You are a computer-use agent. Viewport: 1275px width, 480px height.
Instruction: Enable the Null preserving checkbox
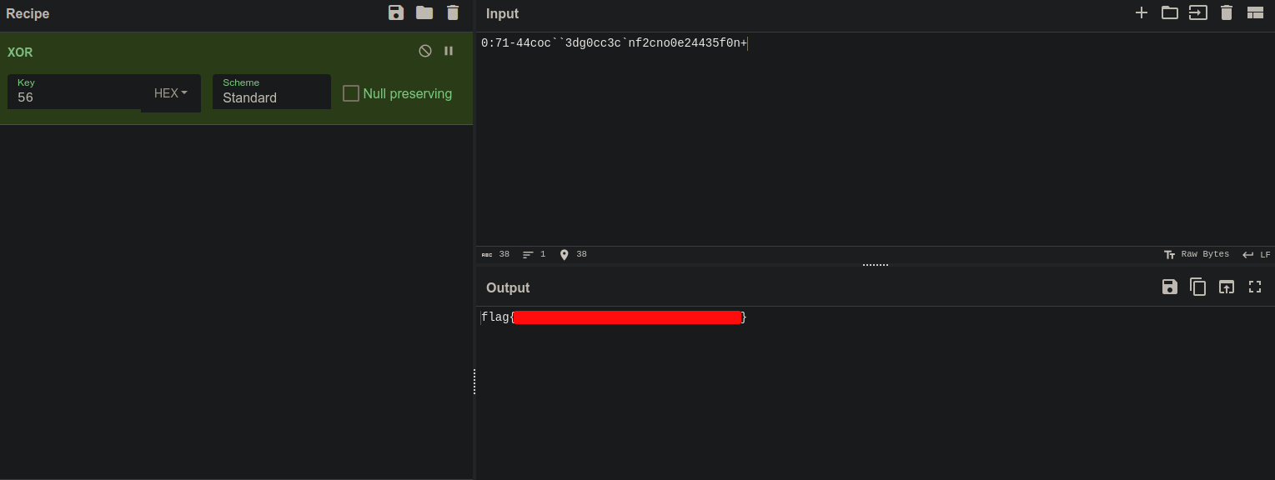click(x=351, y=93)
